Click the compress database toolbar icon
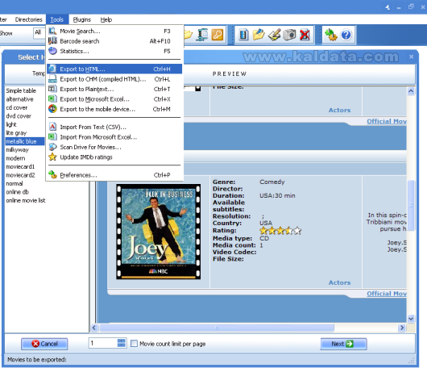The image size is (427, 368). point(202,35)
